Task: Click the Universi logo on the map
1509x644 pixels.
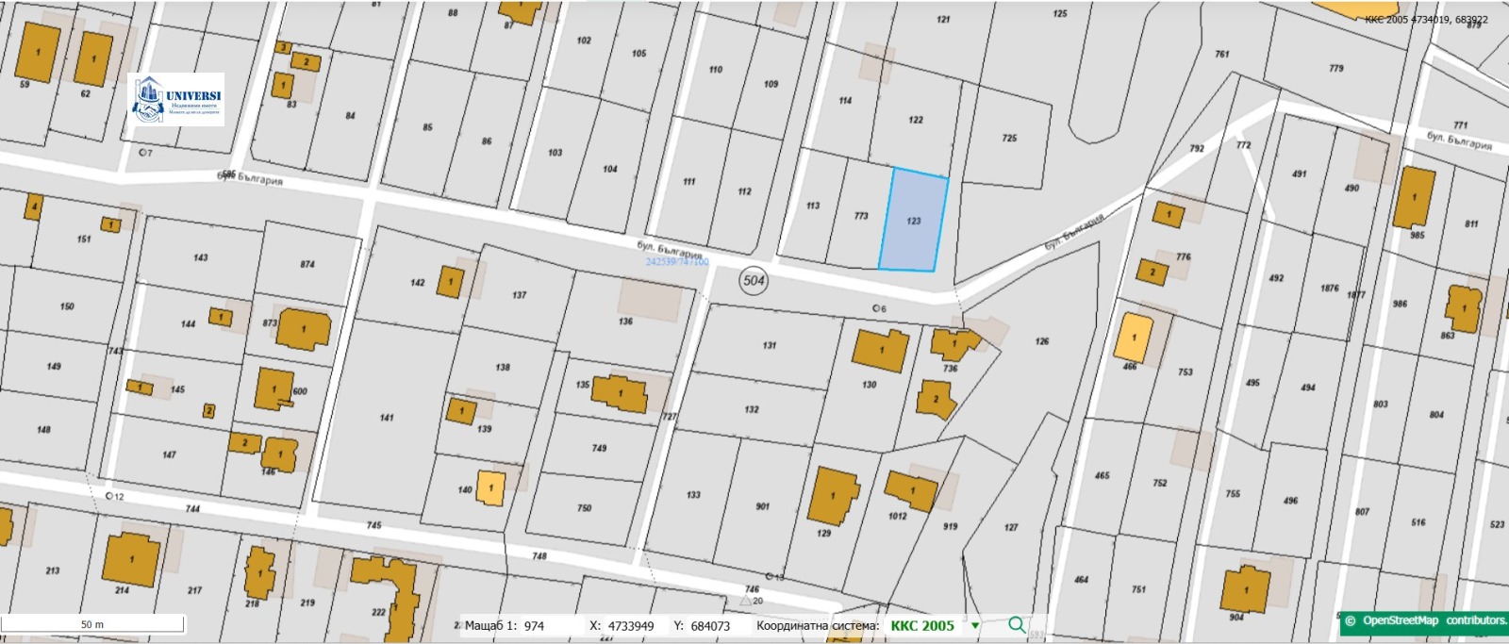Action: pyautogui.click(x=176, y=101)
